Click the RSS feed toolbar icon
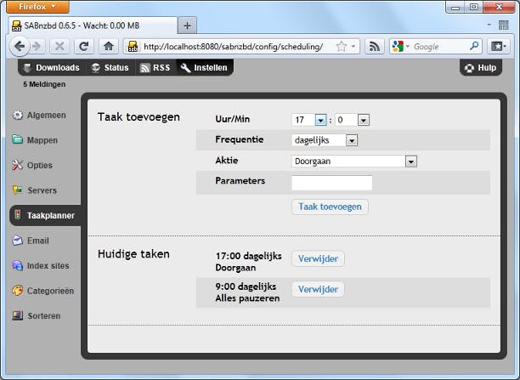Image resolution: width=520 pixels, height=380 pixels. 375,47
